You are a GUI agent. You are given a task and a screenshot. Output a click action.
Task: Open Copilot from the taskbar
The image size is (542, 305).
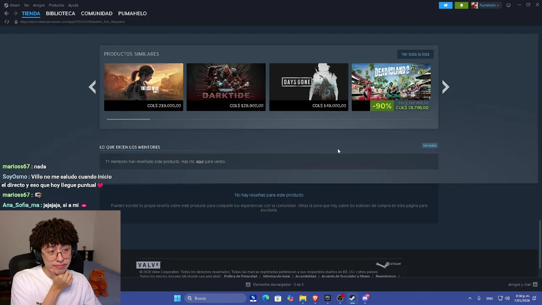290,298
